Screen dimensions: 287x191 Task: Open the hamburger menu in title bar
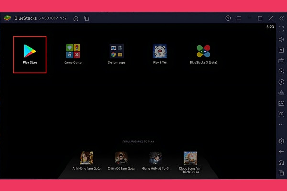point(239,18)
